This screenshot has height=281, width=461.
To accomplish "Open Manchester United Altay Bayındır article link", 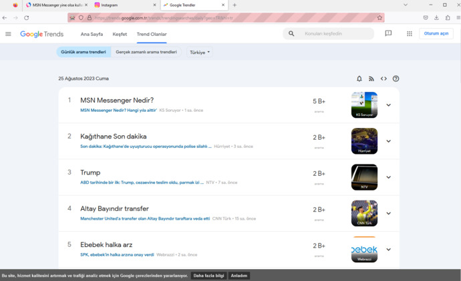I will tap(145, 218).
